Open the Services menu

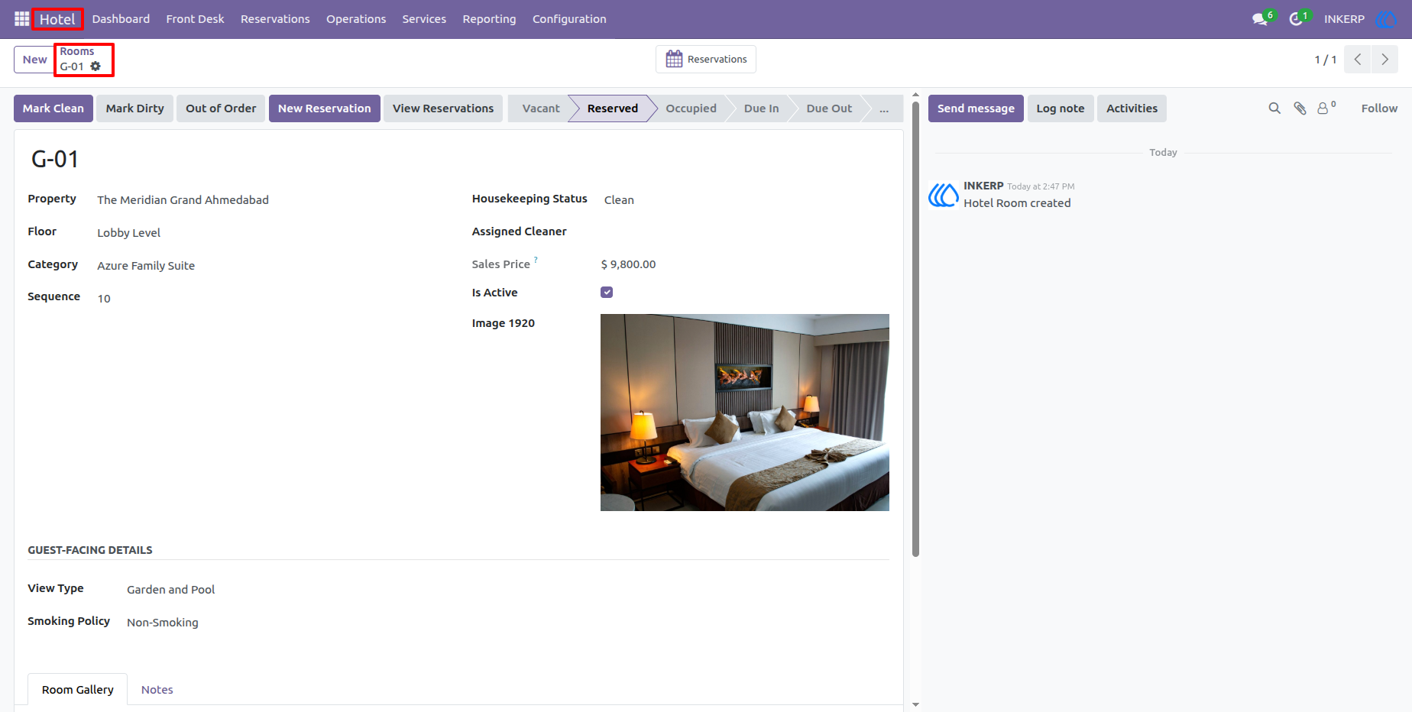tap(424, 19)
